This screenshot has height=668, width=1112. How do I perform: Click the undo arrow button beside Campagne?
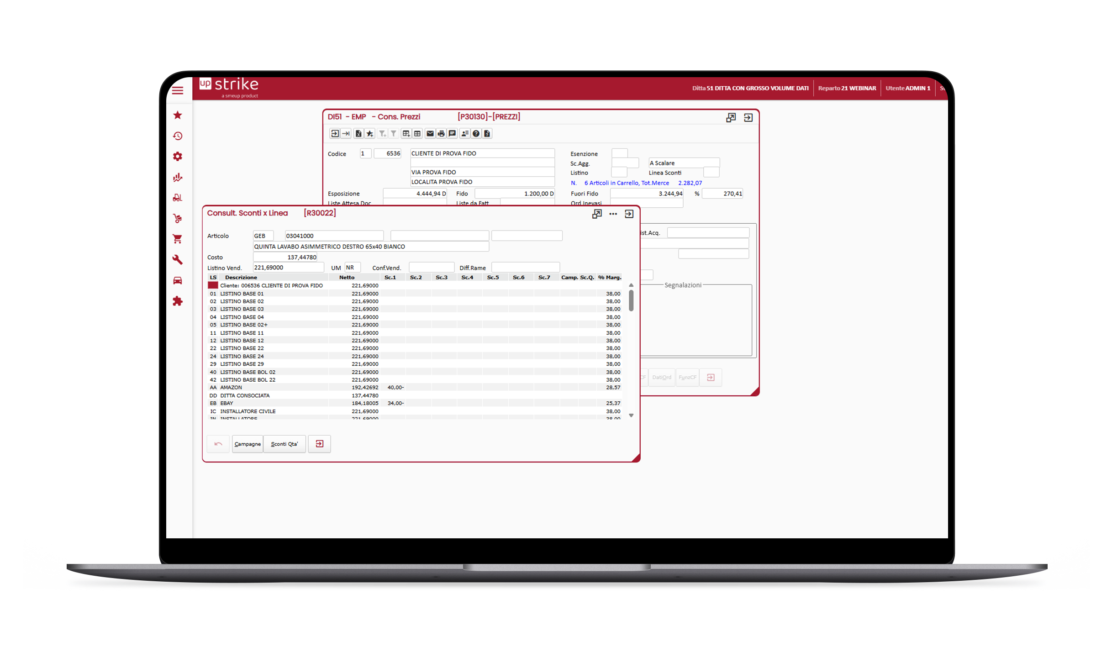218,444
